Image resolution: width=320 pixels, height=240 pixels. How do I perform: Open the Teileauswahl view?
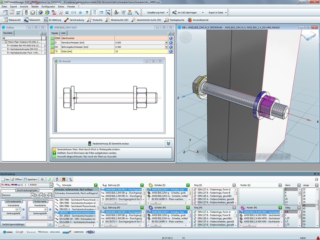[x=12, y=20]
